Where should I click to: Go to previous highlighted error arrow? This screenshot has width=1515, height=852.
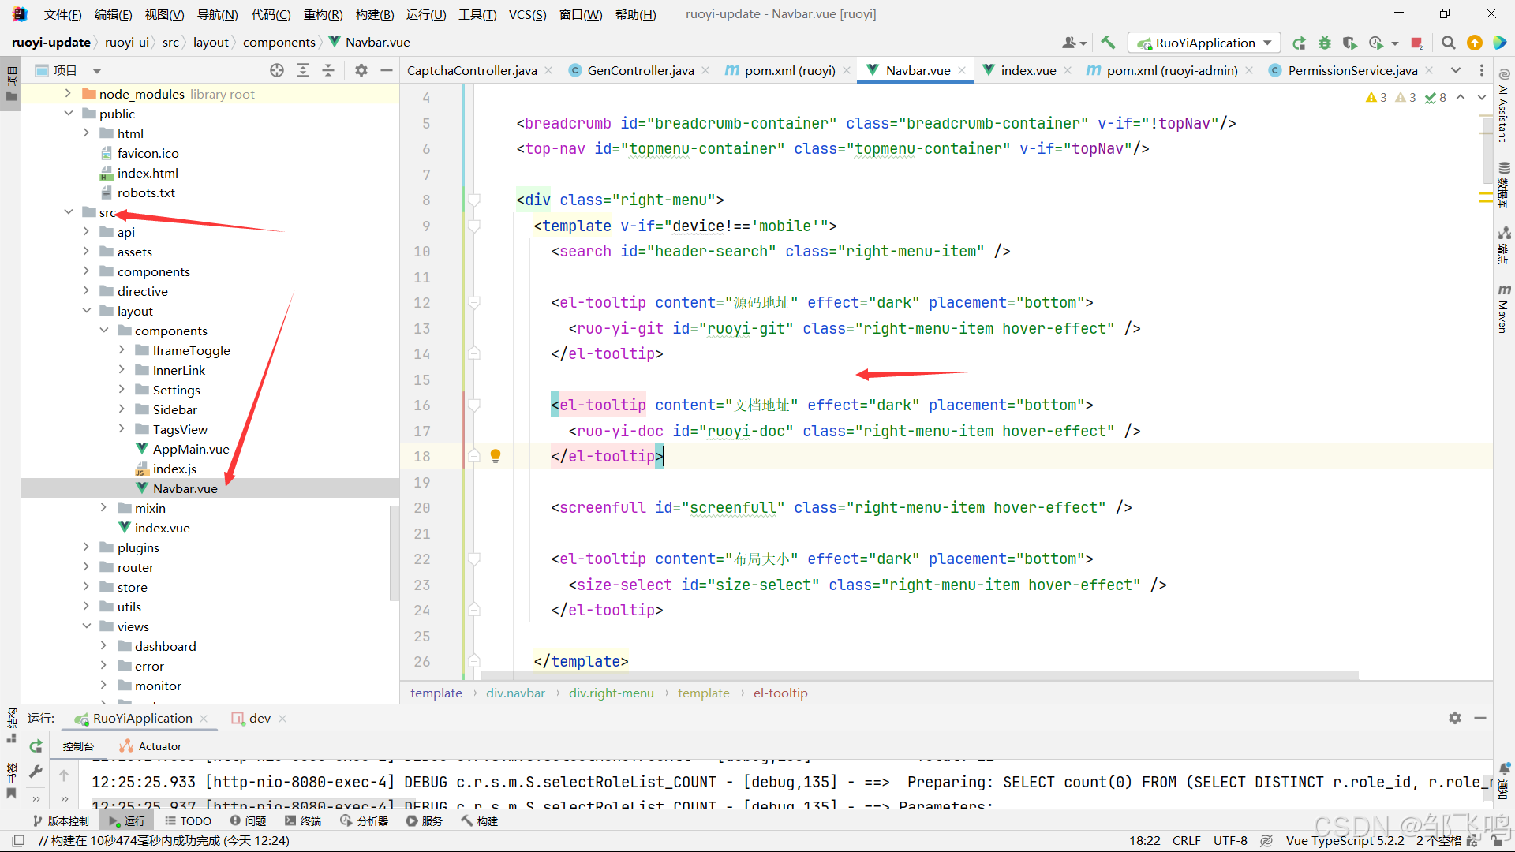[x=1461, y=97]
